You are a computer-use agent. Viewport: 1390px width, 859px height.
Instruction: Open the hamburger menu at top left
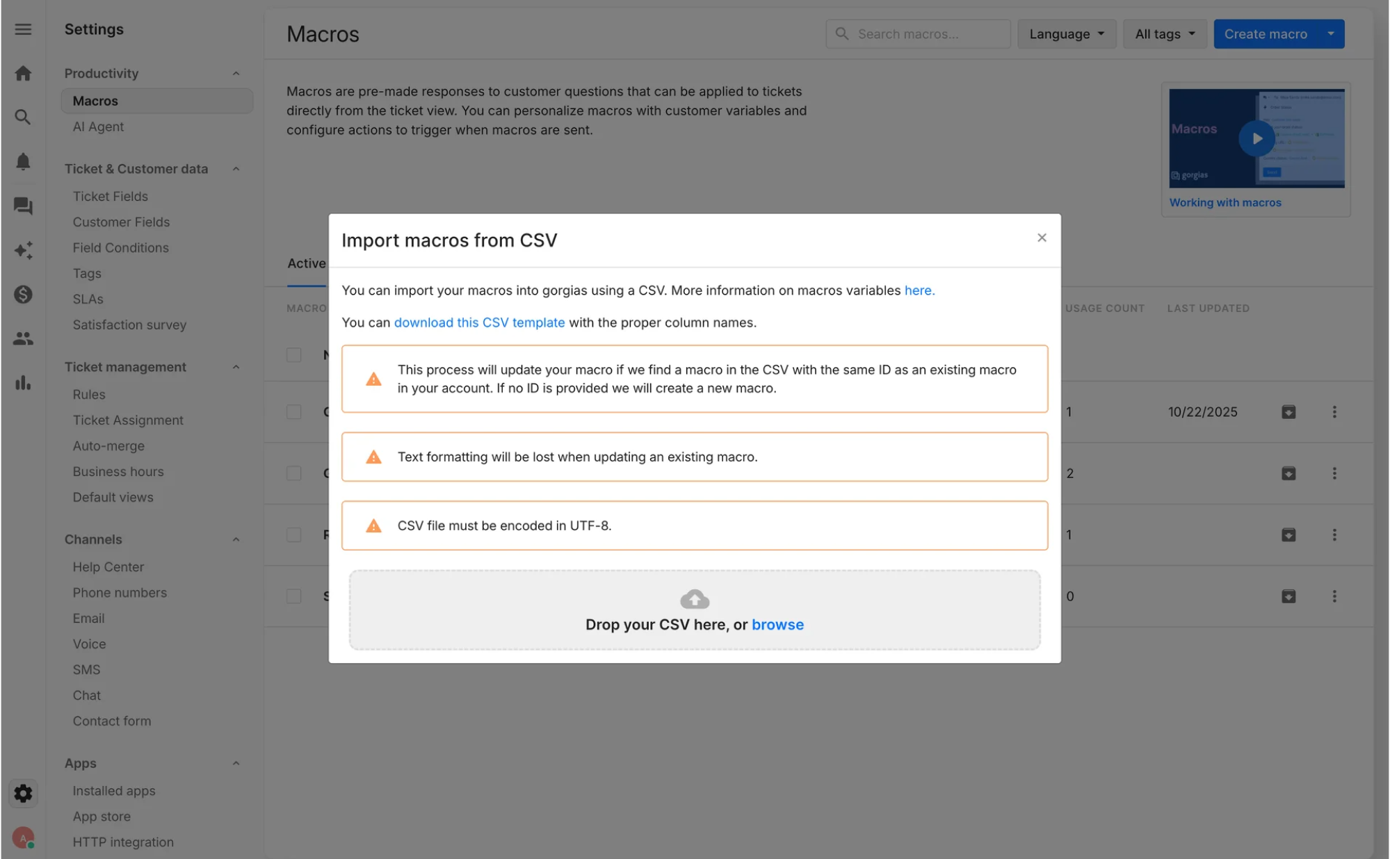23,29
